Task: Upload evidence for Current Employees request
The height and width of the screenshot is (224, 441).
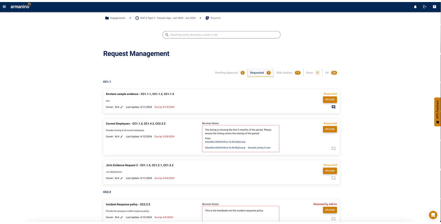Action: (x=330, y=129)
